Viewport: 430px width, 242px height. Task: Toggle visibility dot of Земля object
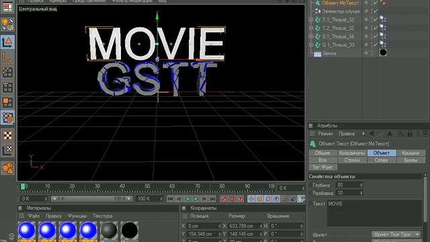pyautogui.click(x=365, y=53)
